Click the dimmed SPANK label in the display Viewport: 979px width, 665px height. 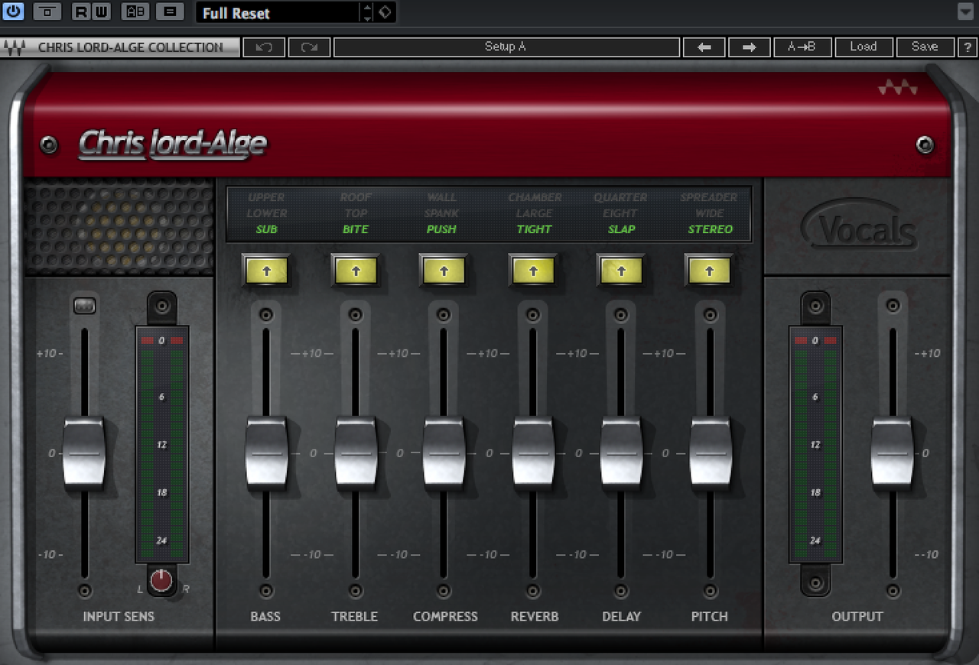click(441, 213)
